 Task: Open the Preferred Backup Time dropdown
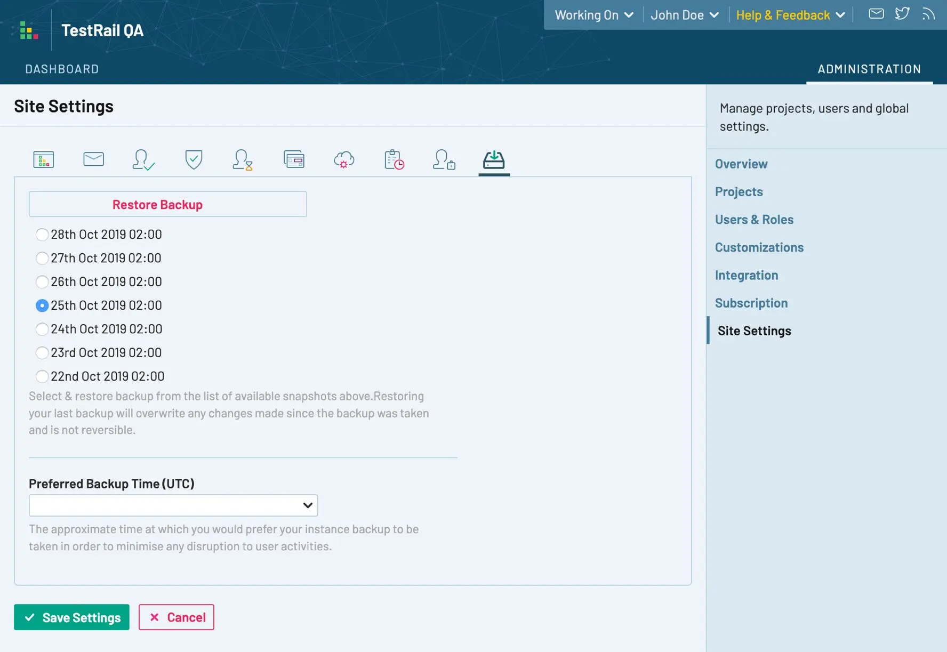[x=173, y=505]
